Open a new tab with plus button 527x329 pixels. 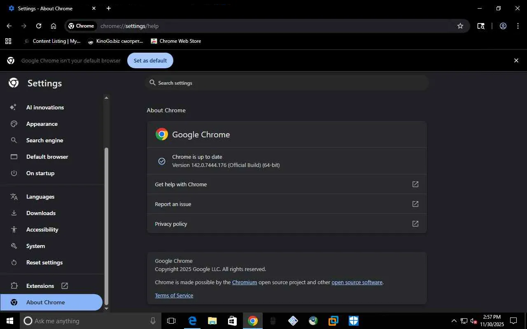109,8
